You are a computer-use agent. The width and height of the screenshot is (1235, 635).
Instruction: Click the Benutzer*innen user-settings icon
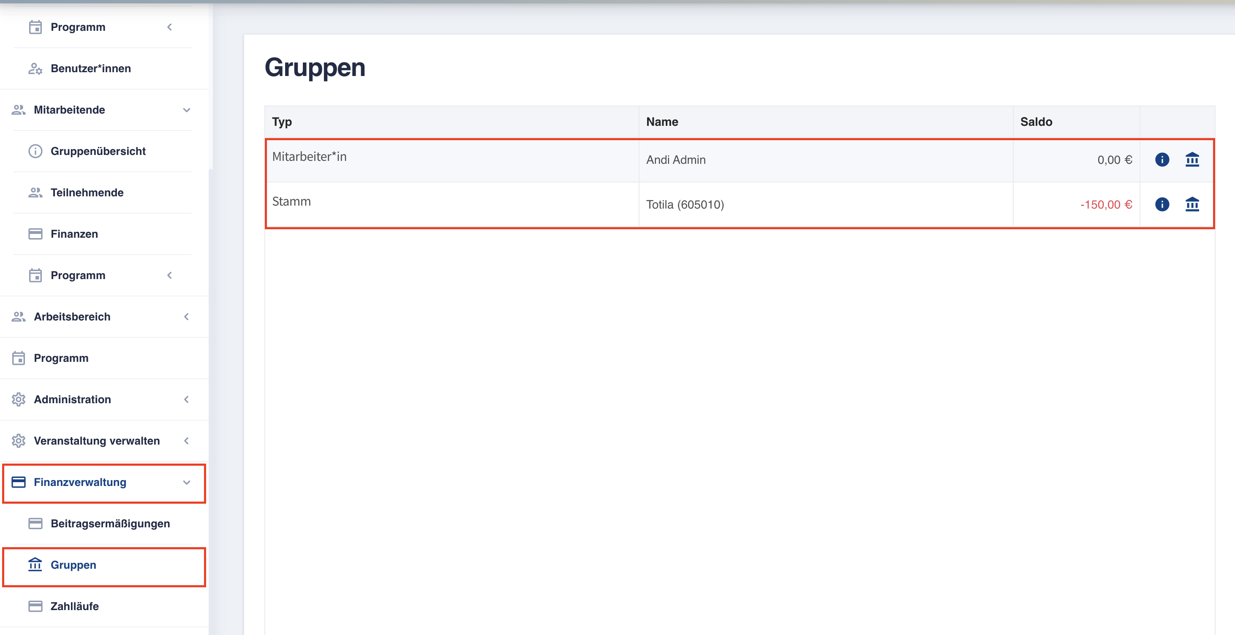35,68
